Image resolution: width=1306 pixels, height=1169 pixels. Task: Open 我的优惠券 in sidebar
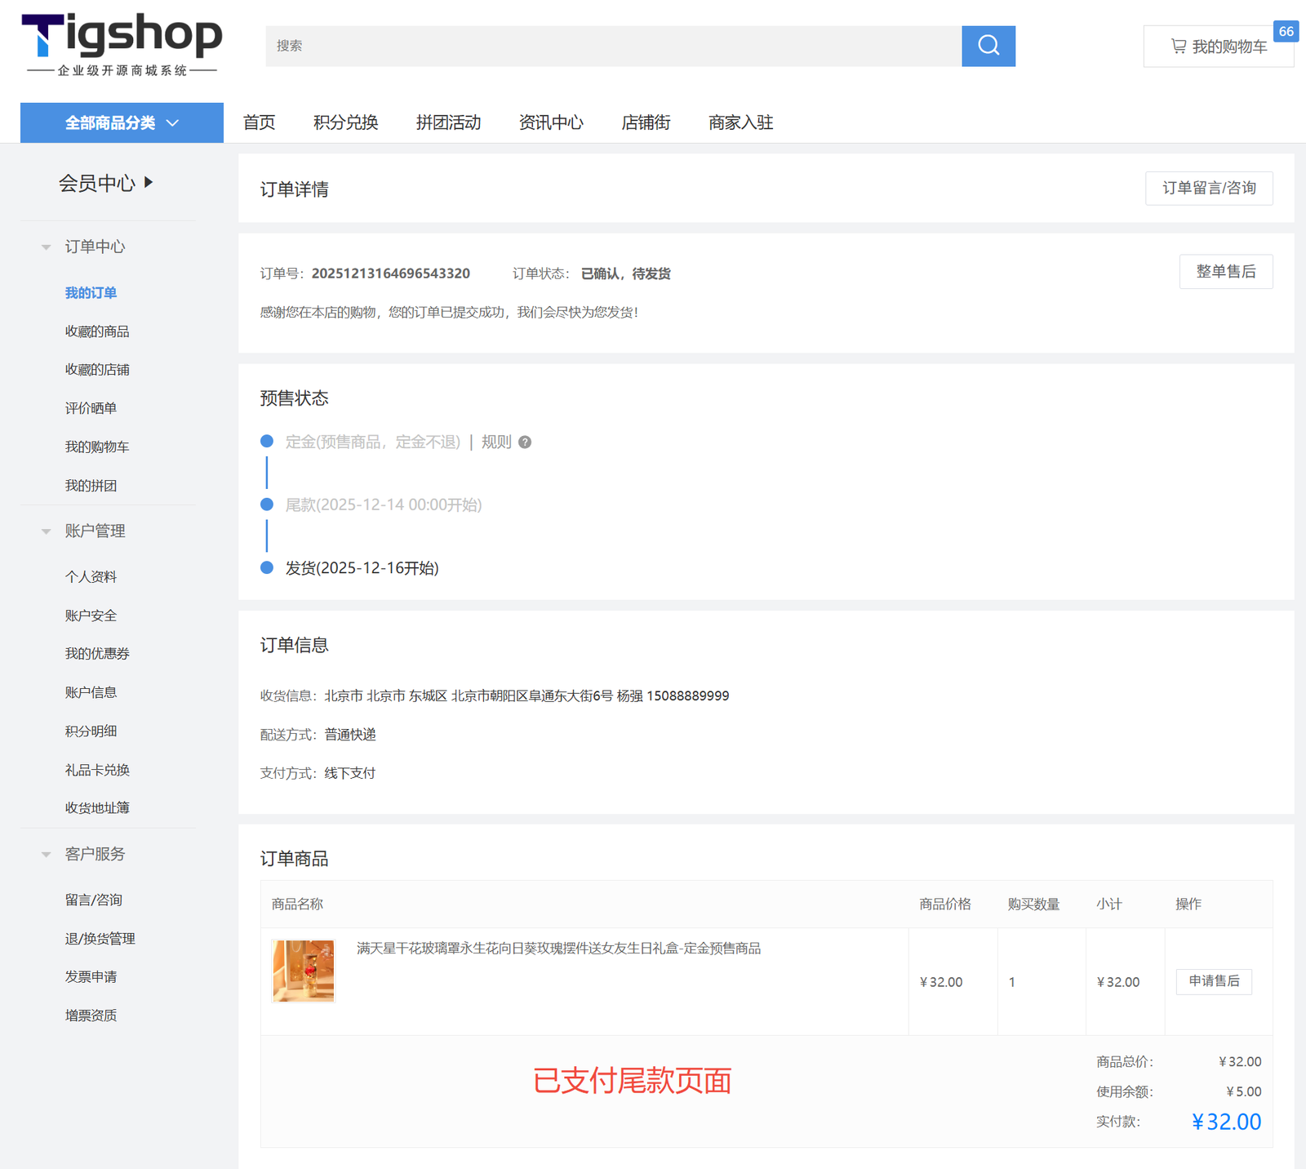click(x=97, y=653)
